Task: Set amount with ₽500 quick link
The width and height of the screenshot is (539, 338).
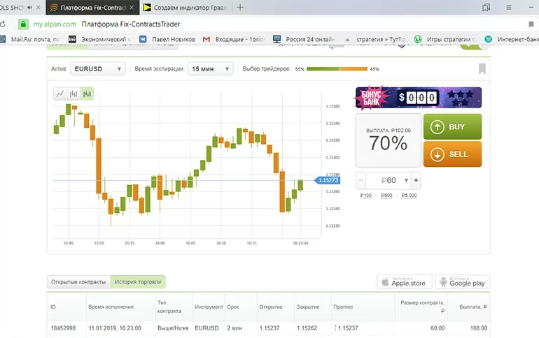Action: click(386, 196)
